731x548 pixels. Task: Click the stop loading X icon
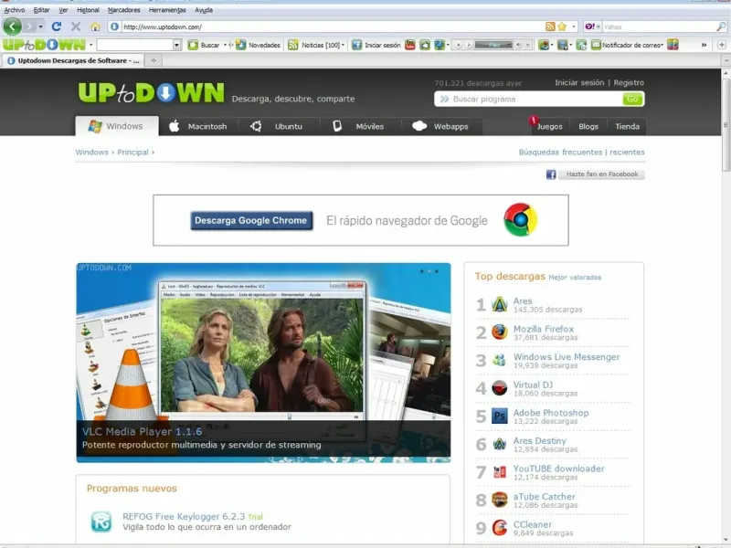click(x=76, y=26)
